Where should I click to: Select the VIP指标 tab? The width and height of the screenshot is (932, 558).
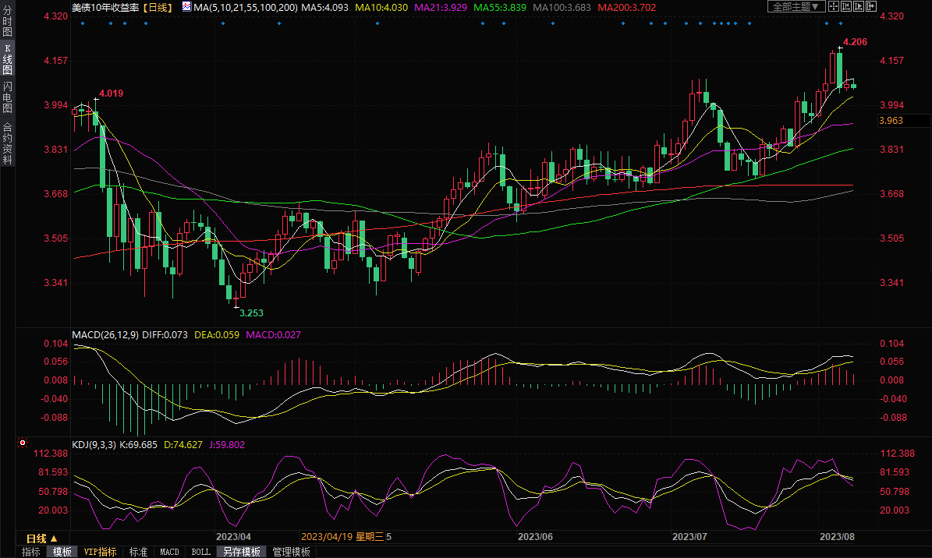(100, 552)
